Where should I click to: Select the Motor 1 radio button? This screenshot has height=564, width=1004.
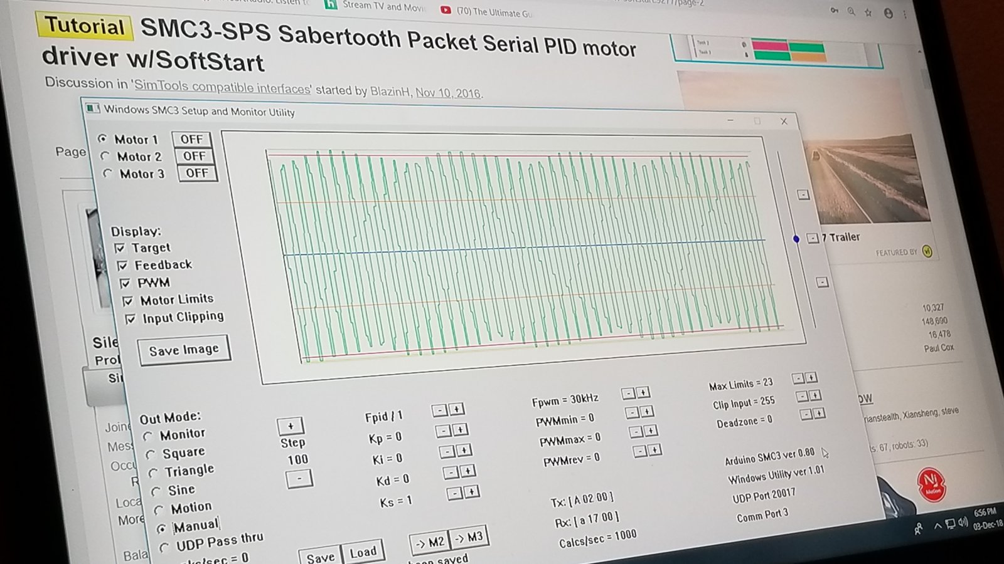click(x=102, y=139)
